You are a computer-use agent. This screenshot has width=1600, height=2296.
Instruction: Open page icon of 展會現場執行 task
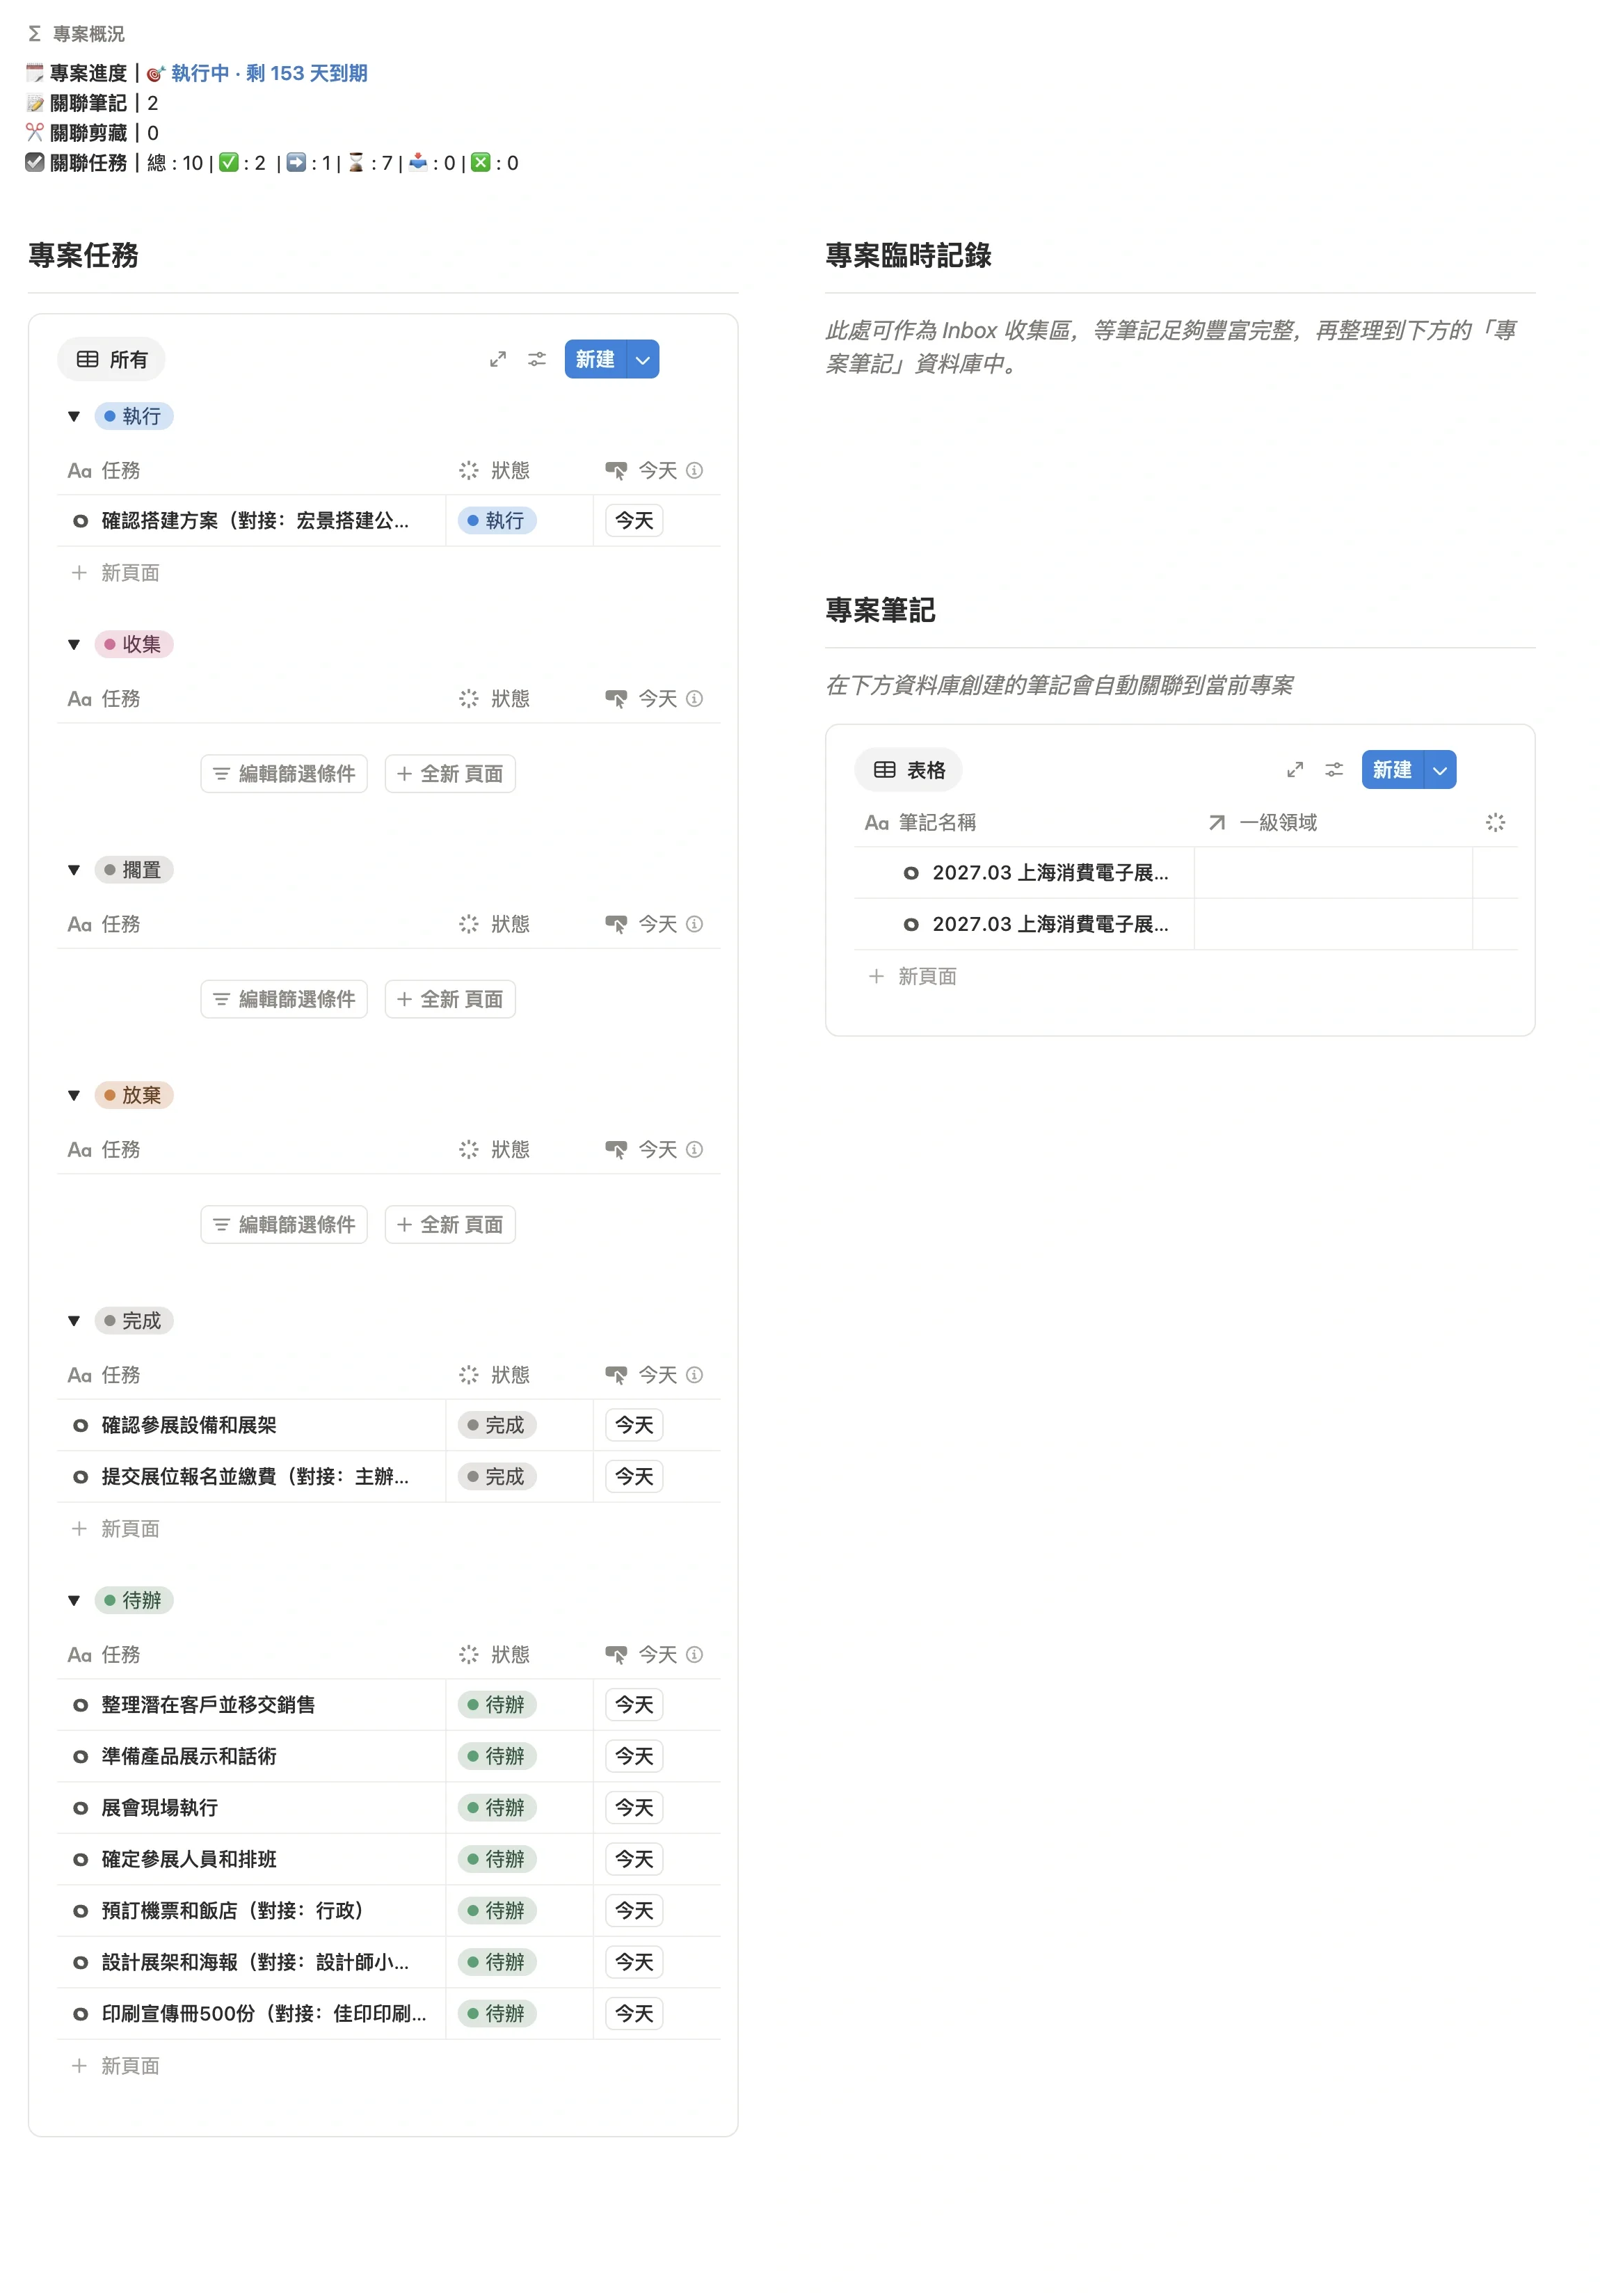pos(80,1807)
